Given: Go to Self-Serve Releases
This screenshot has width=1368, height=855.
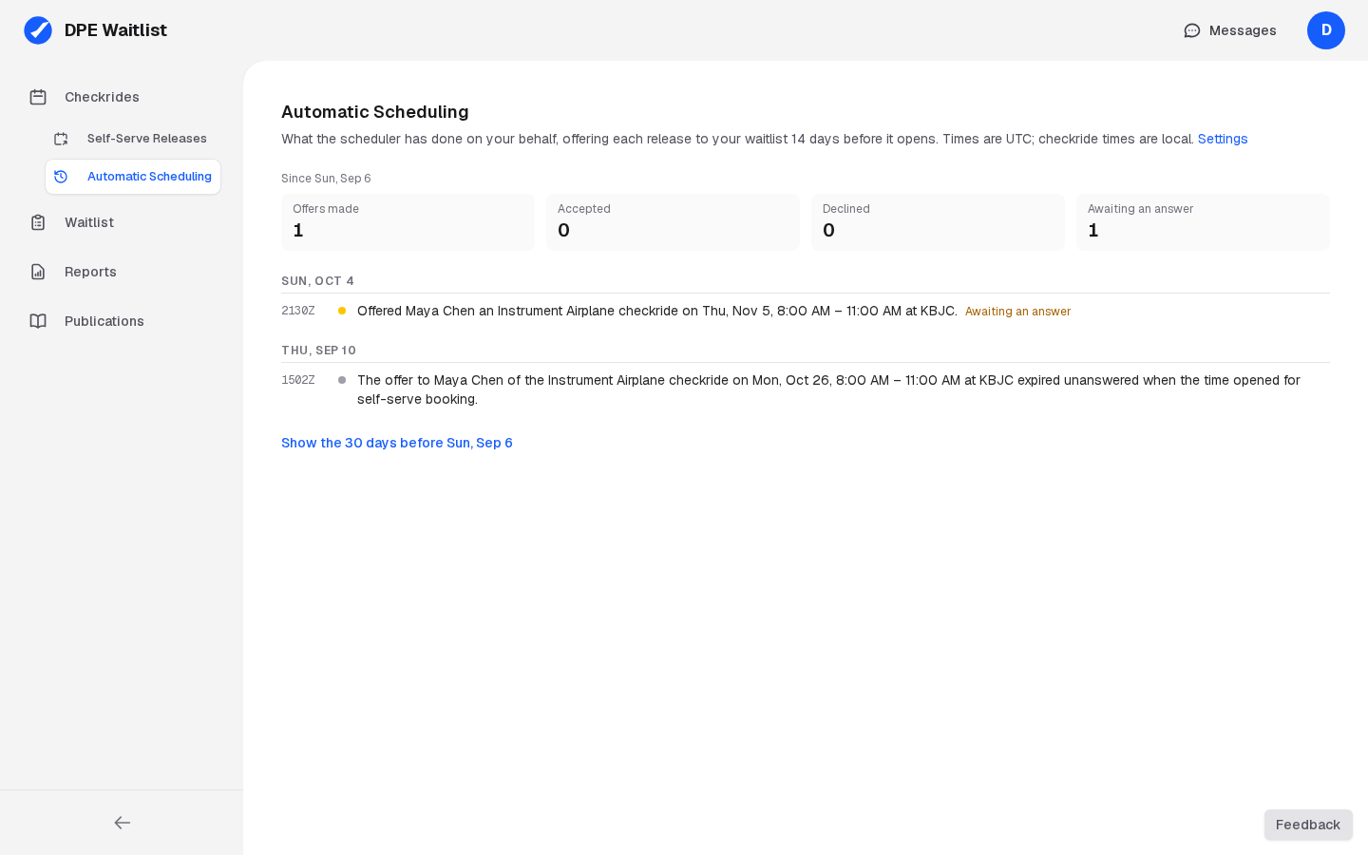Looking at the screenshot, I should click(x=133, y=139).
